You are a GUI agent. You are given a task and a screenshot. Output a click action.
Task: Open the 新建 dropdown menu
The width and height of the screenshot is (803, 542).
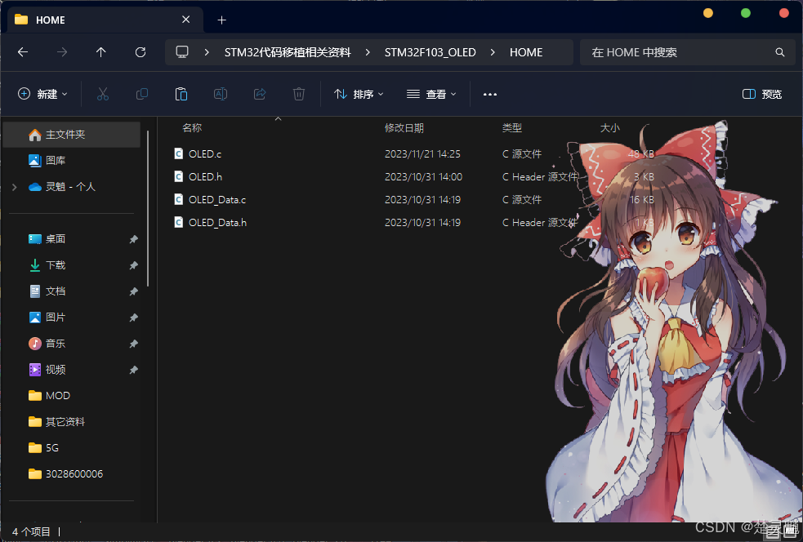pyautogui.click(x=43, y=94)
